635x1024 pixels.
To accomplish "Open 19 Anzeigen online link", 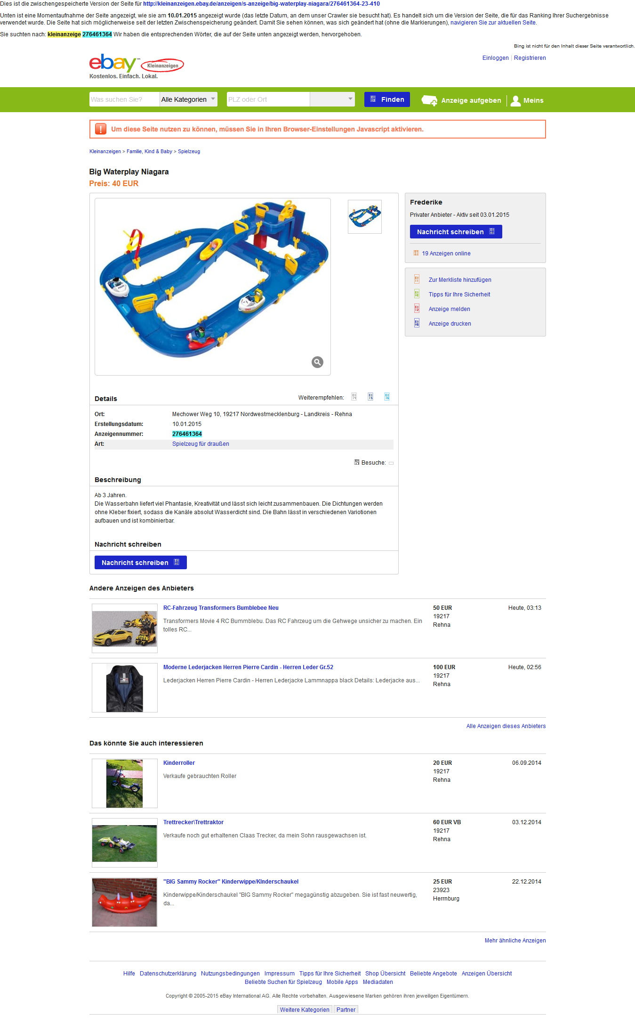I will click(x=446, y=254).
